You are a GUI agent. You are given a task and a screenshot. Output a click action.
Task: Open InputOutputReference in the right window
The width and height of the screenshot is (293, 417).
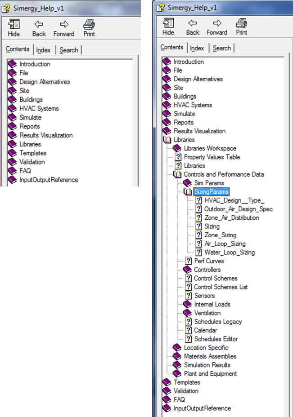click(202, 408)
